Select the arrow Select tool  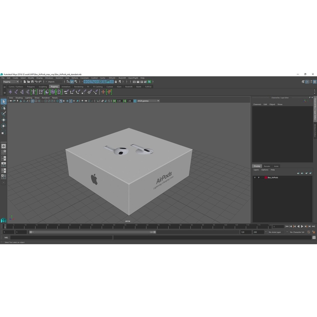(4, 102)
